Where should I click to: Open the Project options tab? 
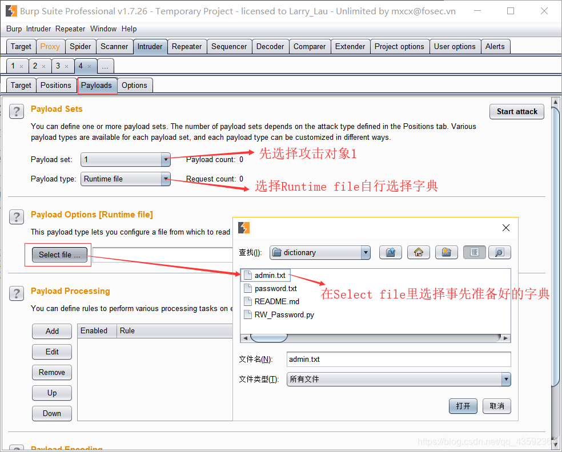[399, 47]
